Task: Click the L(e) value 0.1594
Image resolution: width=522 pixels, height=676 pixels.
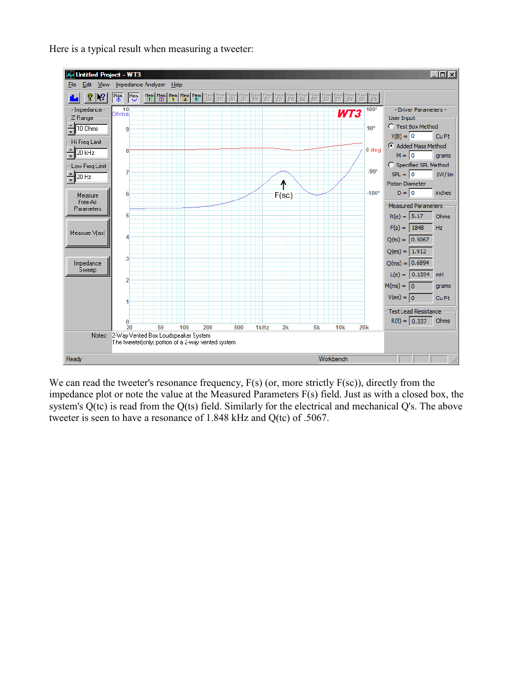Action: point(421,275)
